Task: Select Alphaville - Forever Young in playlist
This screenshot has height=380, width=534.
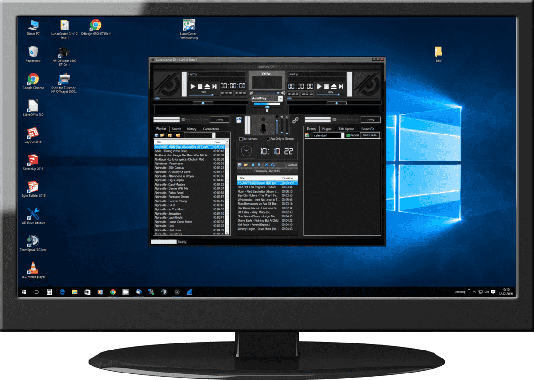Action: (x=190, y=201)
